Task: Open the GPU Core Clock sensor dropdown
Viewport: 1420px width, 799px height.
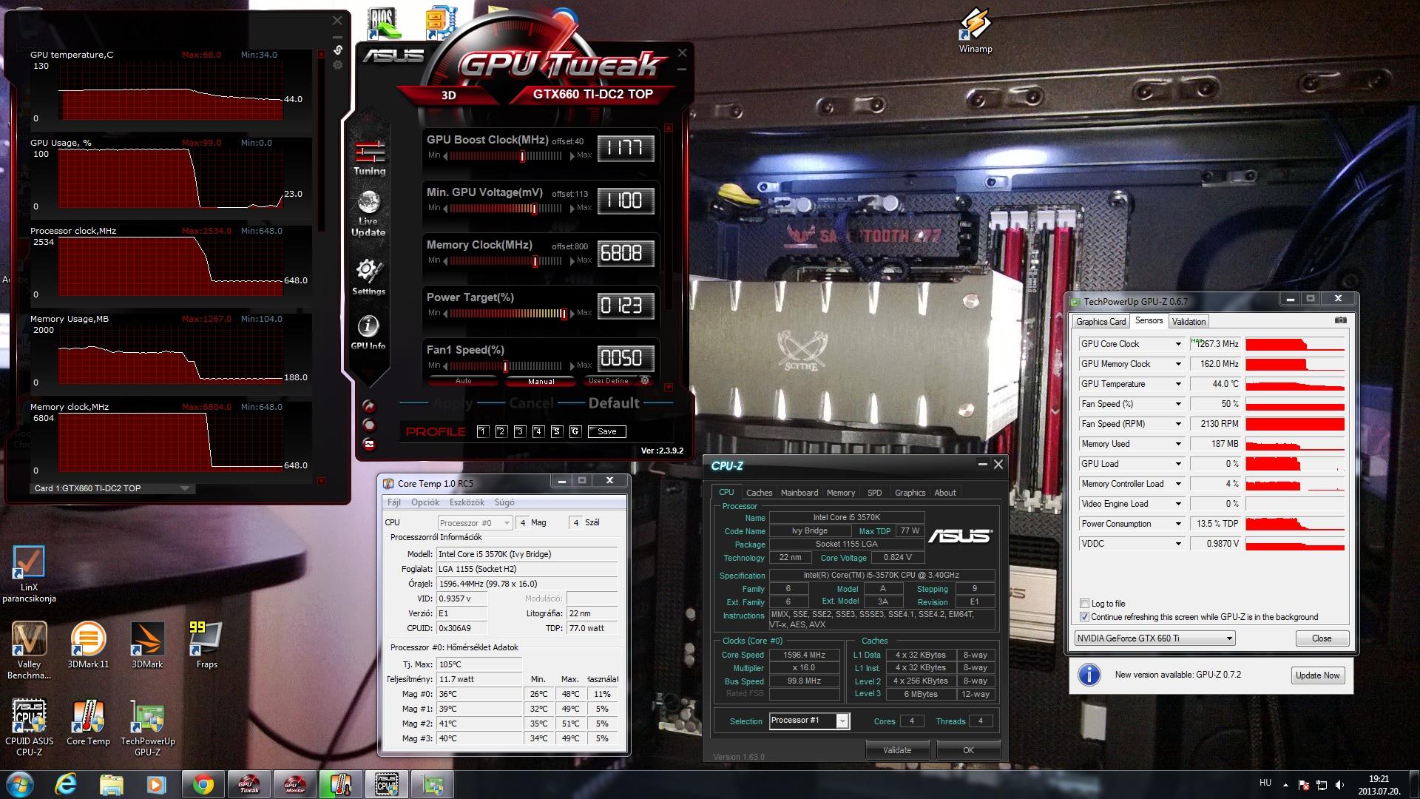Action: [1178, 344]
